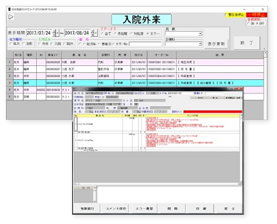Screen dimensions: 277x224
Task: Select the 自動更新 ON radio button
Action: point(249,23)
